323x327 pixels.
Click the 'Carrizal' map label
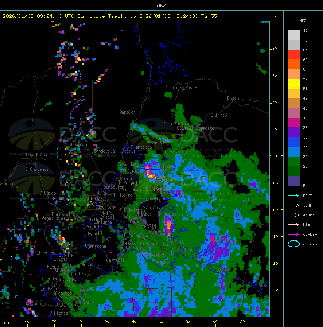coord(115,260)
